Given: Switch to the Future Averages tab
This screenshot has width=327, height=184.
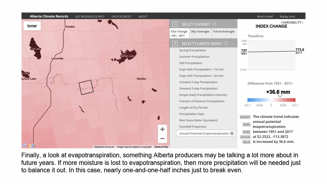Looking at the screenshot, I should pos(224,31).
